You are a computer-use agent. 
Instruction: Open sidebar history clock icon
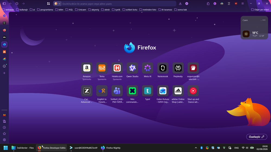point(4,127)
